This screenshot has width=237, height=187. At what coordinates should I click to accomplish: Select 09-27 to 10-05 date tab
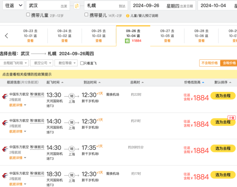(167, 36)
